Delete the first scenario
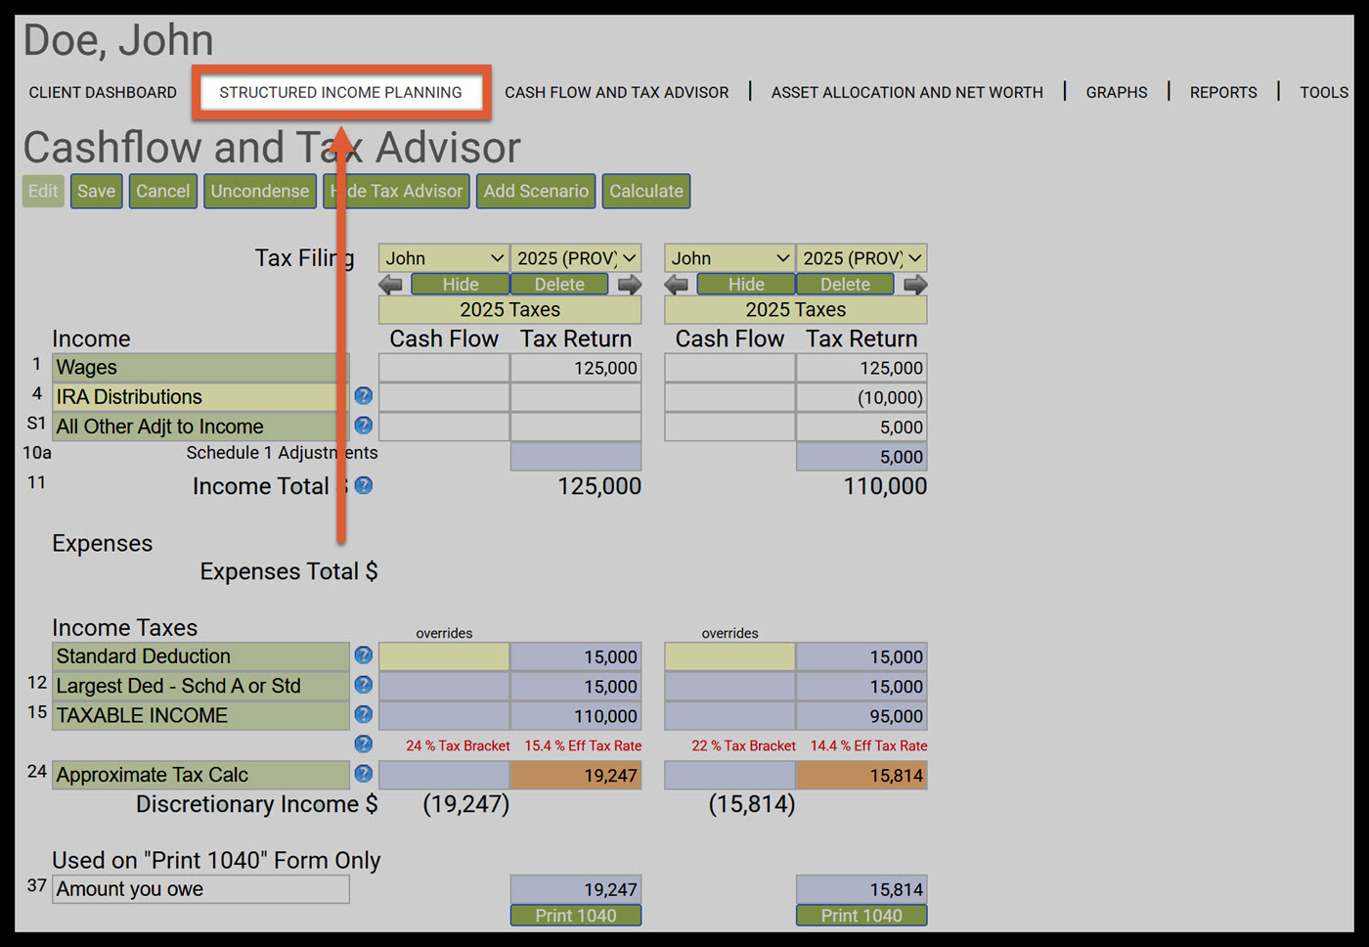The image size is (1369, 947). click(x=559, y=285)
